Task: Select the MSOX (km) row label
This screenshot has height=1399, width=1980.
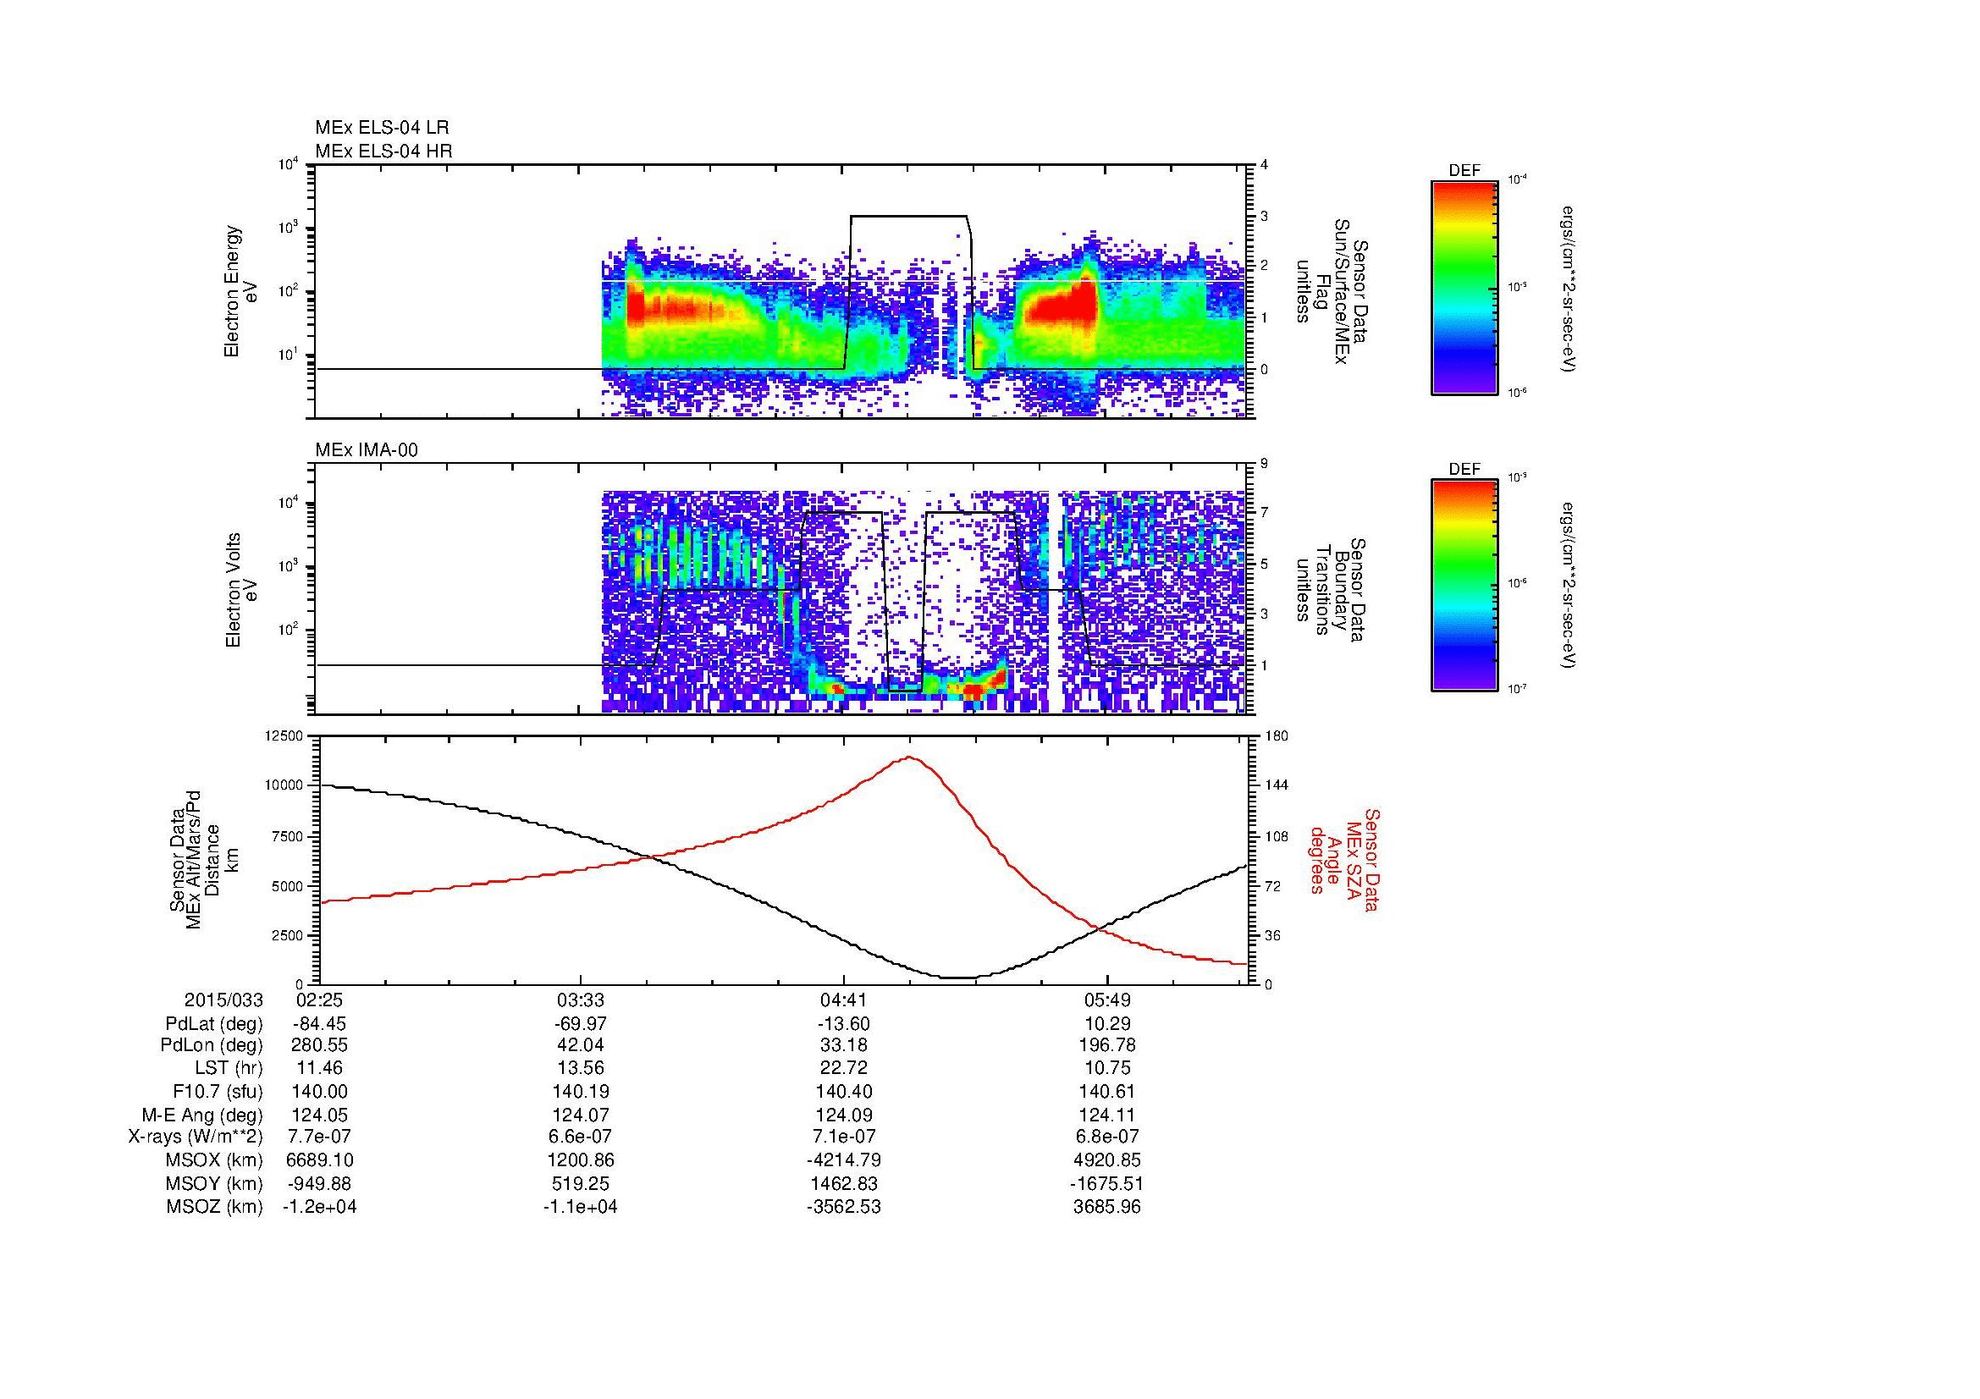Action: click(x=214, y=1160)
